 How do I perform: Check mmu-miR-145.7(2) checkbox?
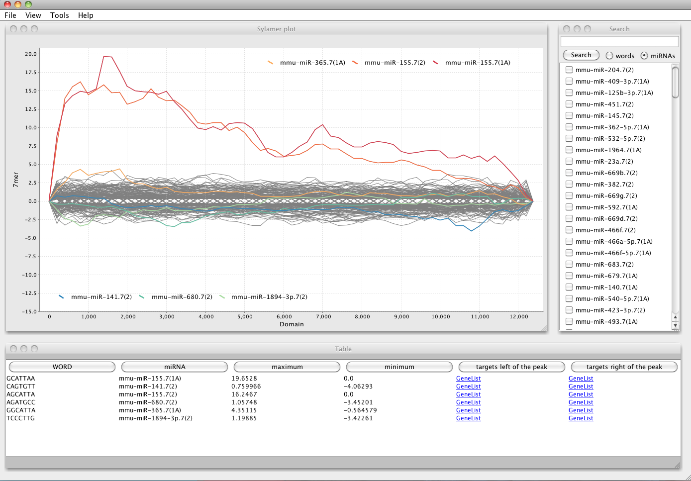coord(569,115)
